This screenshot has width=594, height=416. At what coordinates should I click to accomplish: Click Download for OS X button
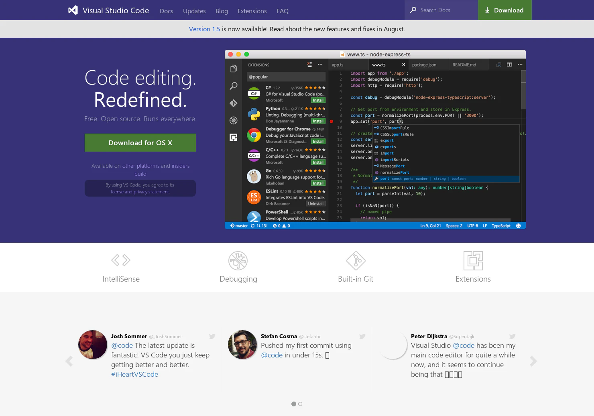(x=140, y=142)
